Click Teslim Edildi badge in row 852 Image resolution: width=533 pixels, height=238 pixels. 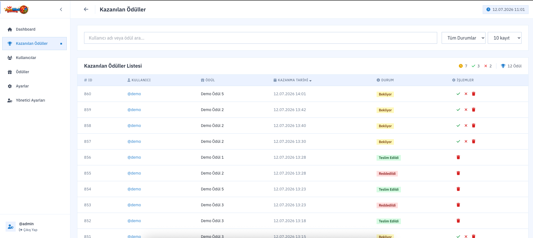tap(389, 221)
